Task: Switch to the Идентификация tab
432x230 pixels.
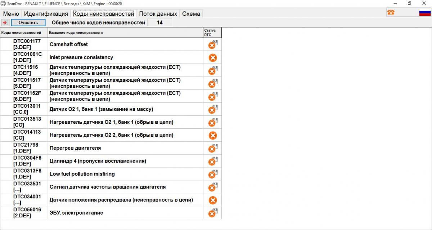Action: click(46, 14)
